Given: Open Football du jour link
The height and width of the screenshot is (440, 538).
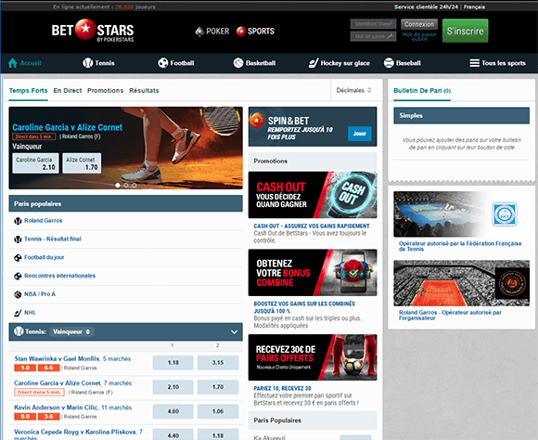Looking at the screenshot, I should coord(45,257).
